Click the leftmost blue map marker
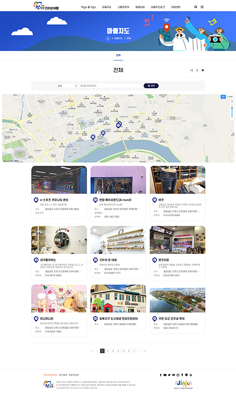The image size is (236, 397). [93, 137]
